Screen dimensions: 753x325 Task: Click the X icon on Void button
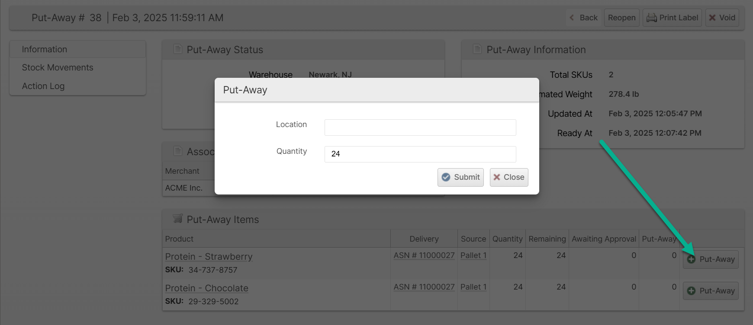coord(712,18)
